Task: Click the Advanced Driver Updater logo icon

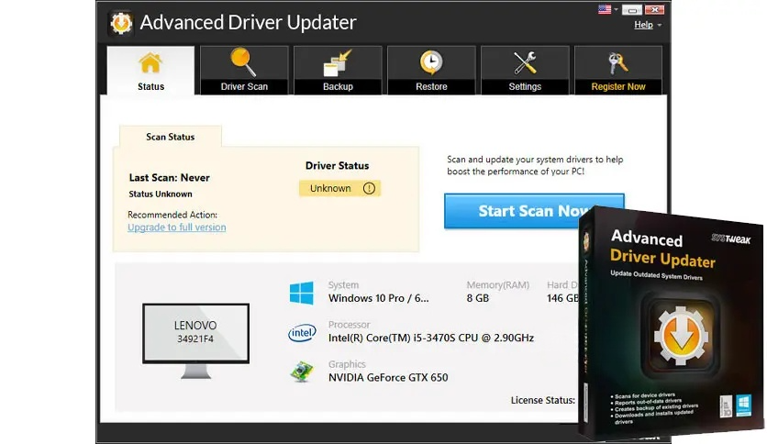Action: [x=121, y=23]
